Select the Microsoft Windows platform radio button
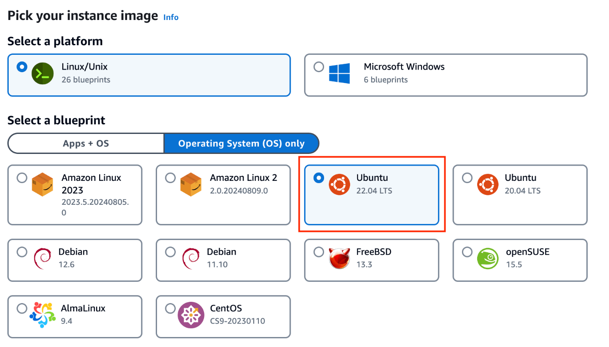609x347 pixels. 318,67
